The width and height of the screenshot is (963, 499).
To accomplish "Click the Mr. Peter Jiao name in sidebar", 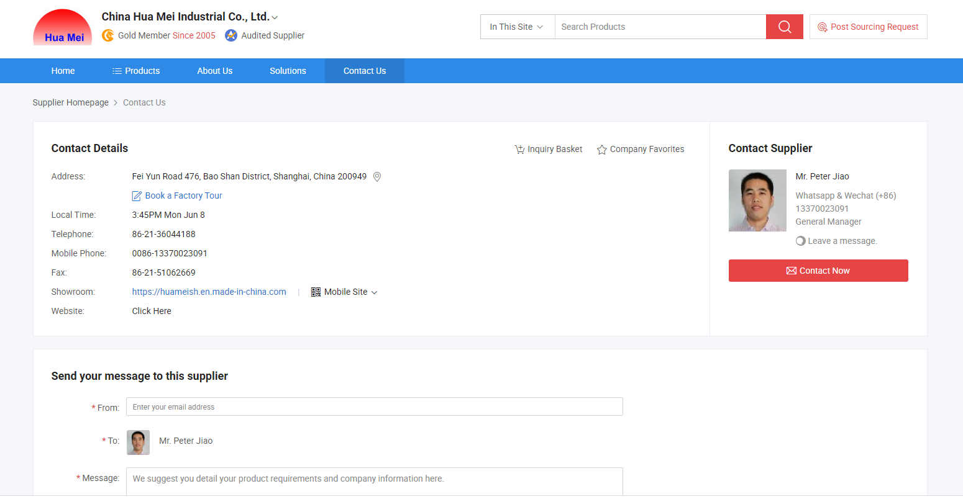I will (x=822, y=176).
